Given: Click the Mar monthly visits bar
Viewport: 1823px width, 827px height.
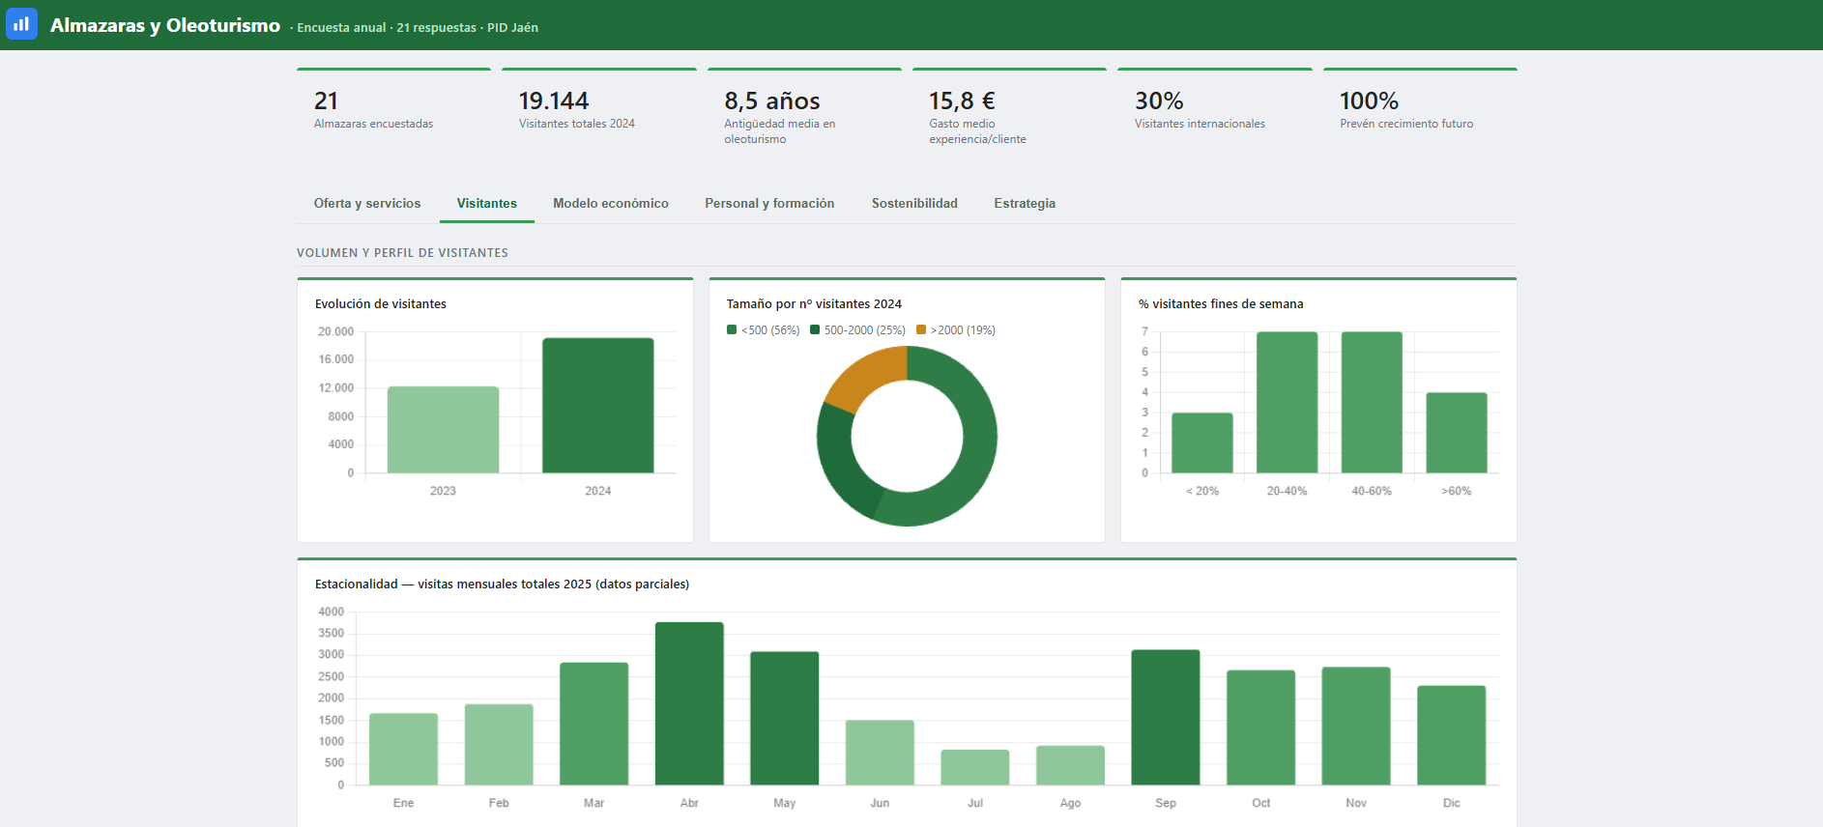Looking at the screenshot, I should coord(593,724).
